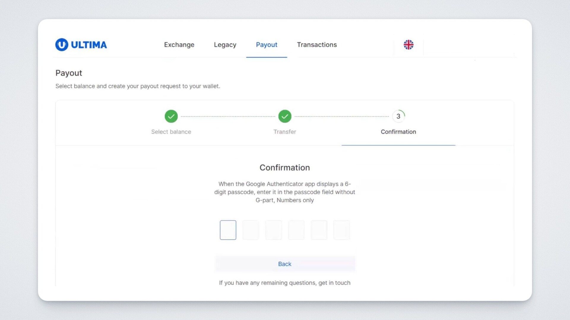The image size is (570, 320).
Task: Click the Select balance step label
Action: pos(171,132)
